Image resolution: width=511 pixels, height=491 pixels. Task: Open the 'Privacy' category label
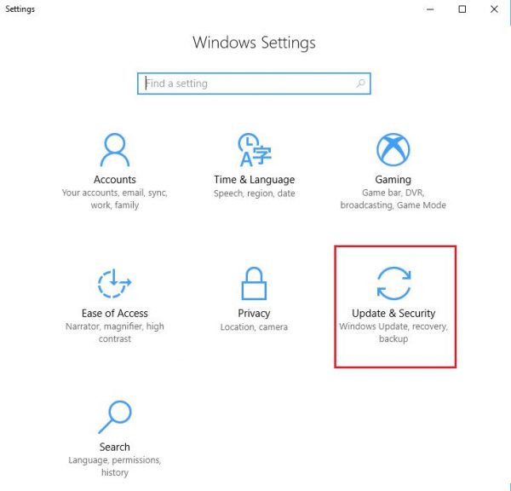click(254, 314)
